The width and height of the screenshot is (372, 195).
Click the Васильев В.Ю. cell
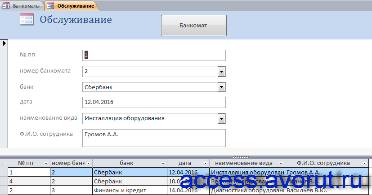(x=327, y=190)
